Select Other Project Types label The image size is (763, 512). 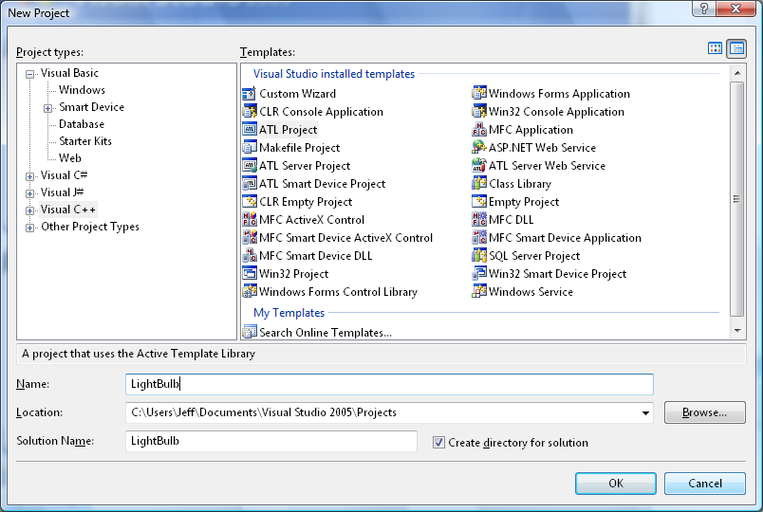pyautogui.click(x=90, y=227)
